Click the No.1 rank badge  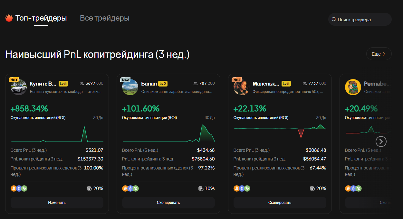coord(14,80)
